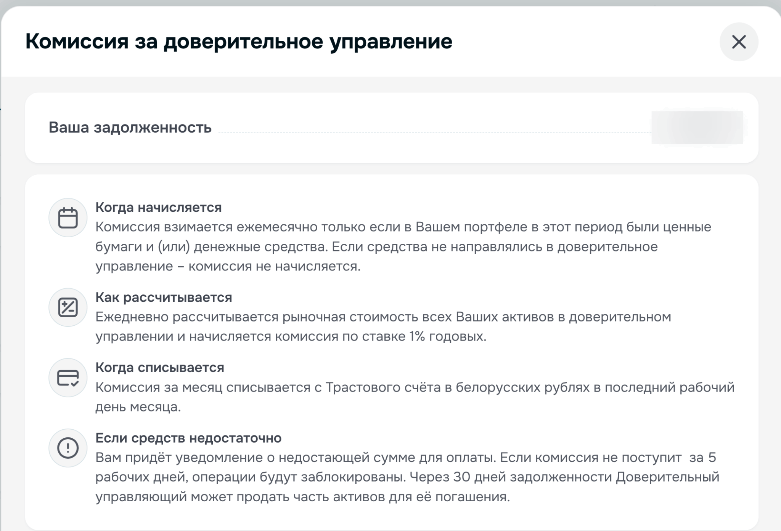
Task: Click the percent calculator icon for Как рассчитывается
Action: (x=68, y=307)
